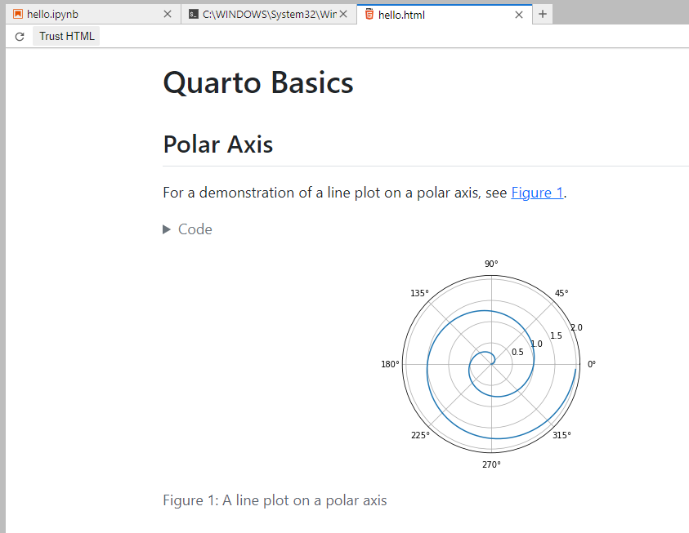The width and height of the screenshot is (689, 533).
Task: Click the Trust HTML button
Action: point(66,35)
